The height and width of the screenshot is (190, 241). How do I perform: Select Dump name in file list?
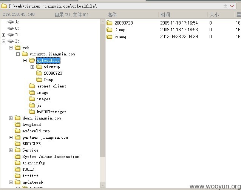pyautogui.click(x=120, y=30)
